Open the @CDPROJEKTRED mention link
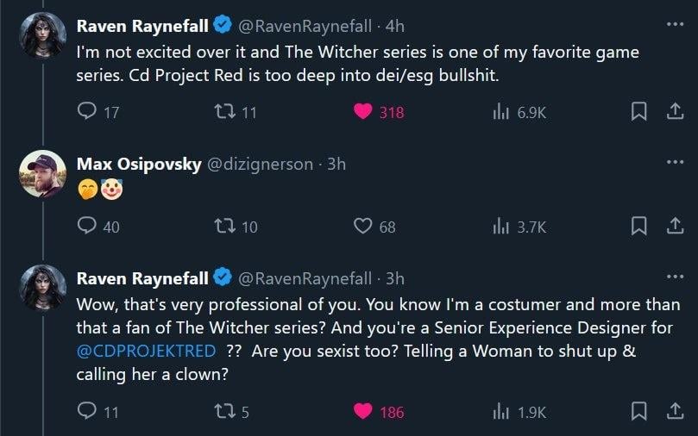Screen dimensions: 698x436 pos(146,352)
